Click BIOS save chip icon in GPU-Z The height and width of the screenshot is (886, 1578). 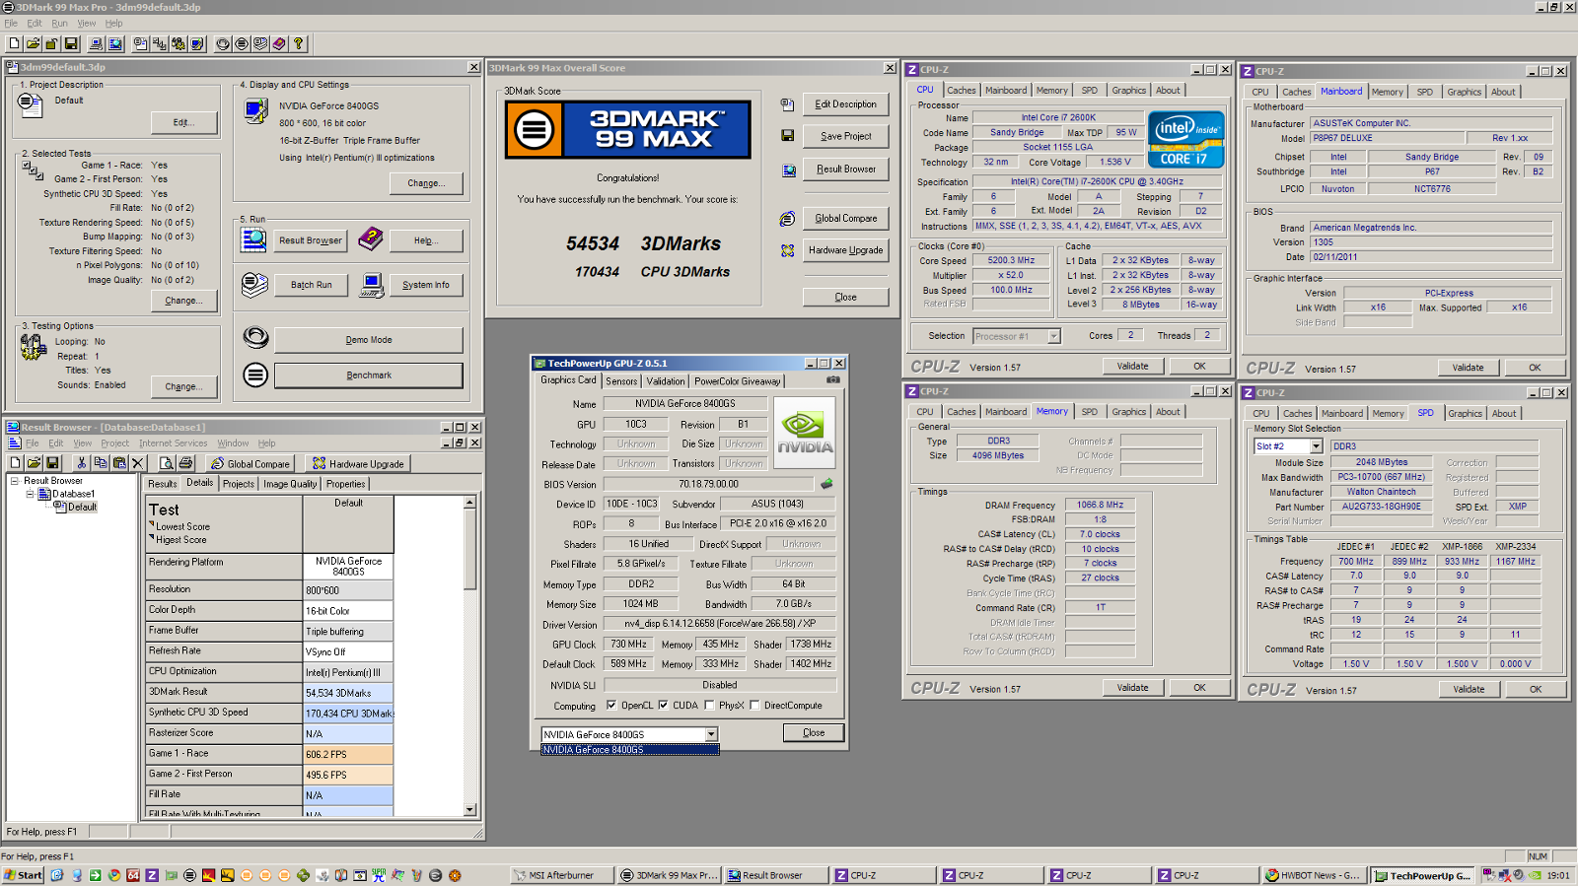coord(826,483)
